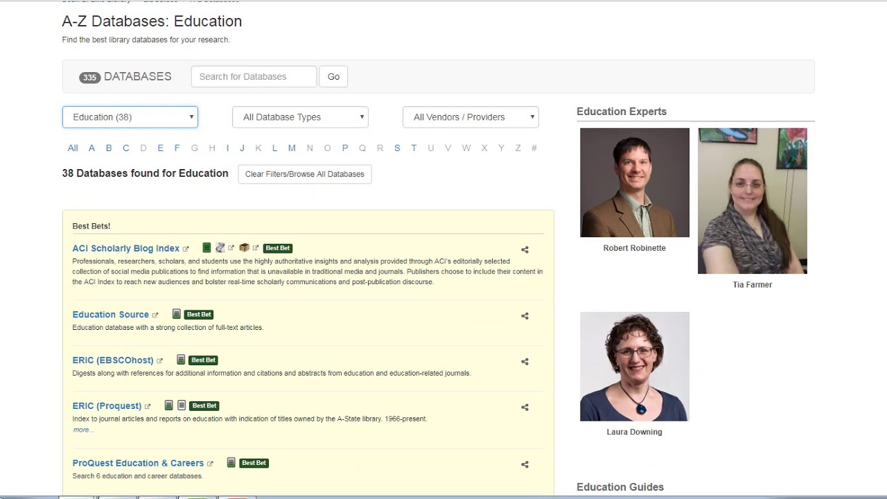Click external-link icon beside Education Source title
Viewport: 887px width, 499px height.
click(155, 315)
